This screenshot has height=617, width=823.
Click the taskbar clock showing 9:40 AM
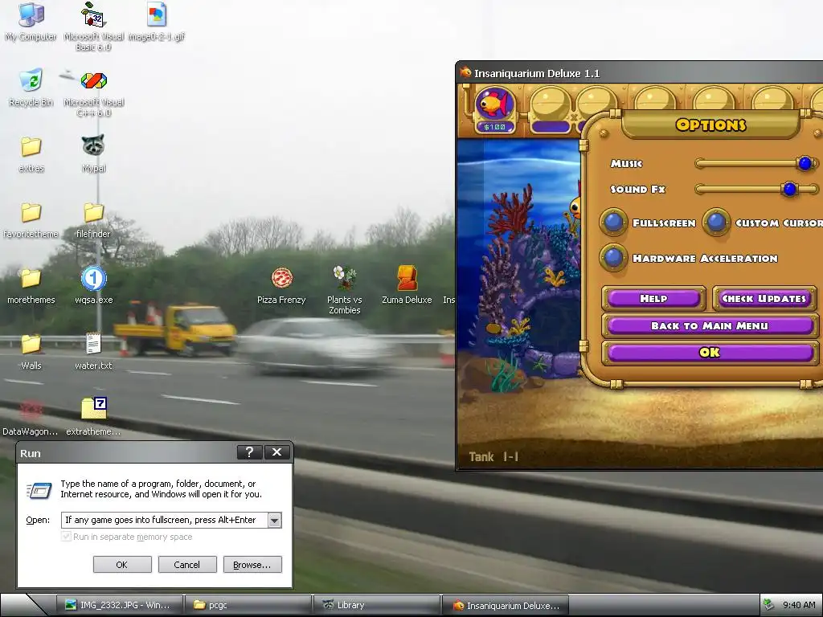pos(799,605)
